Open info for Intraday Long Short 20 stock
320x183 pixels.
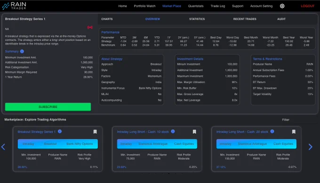[x=272, y=131]
